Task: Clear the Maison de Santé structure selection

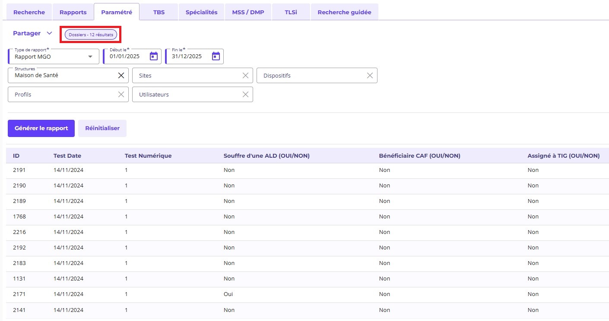Action: pos(121,75)
